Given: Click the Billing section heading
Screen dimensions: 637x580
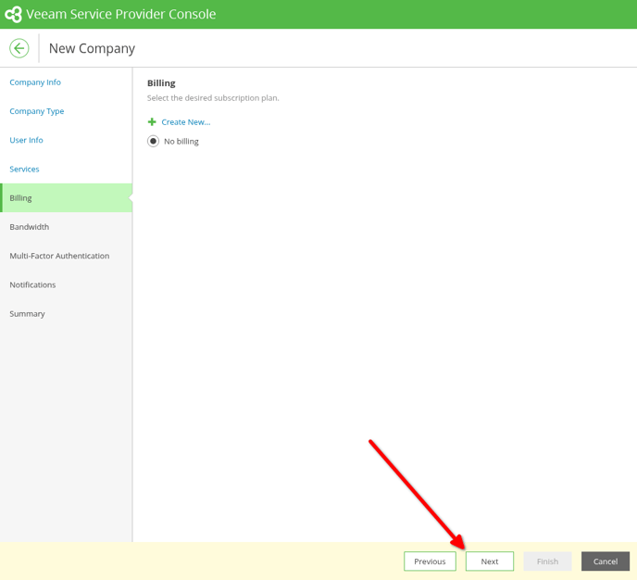Looking at the screenshot, I should (161, 82).
